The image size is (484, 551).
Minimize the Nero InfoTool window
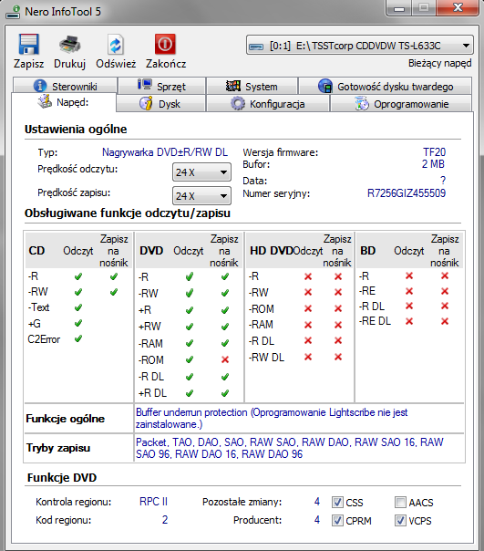[x=398, y=8]
